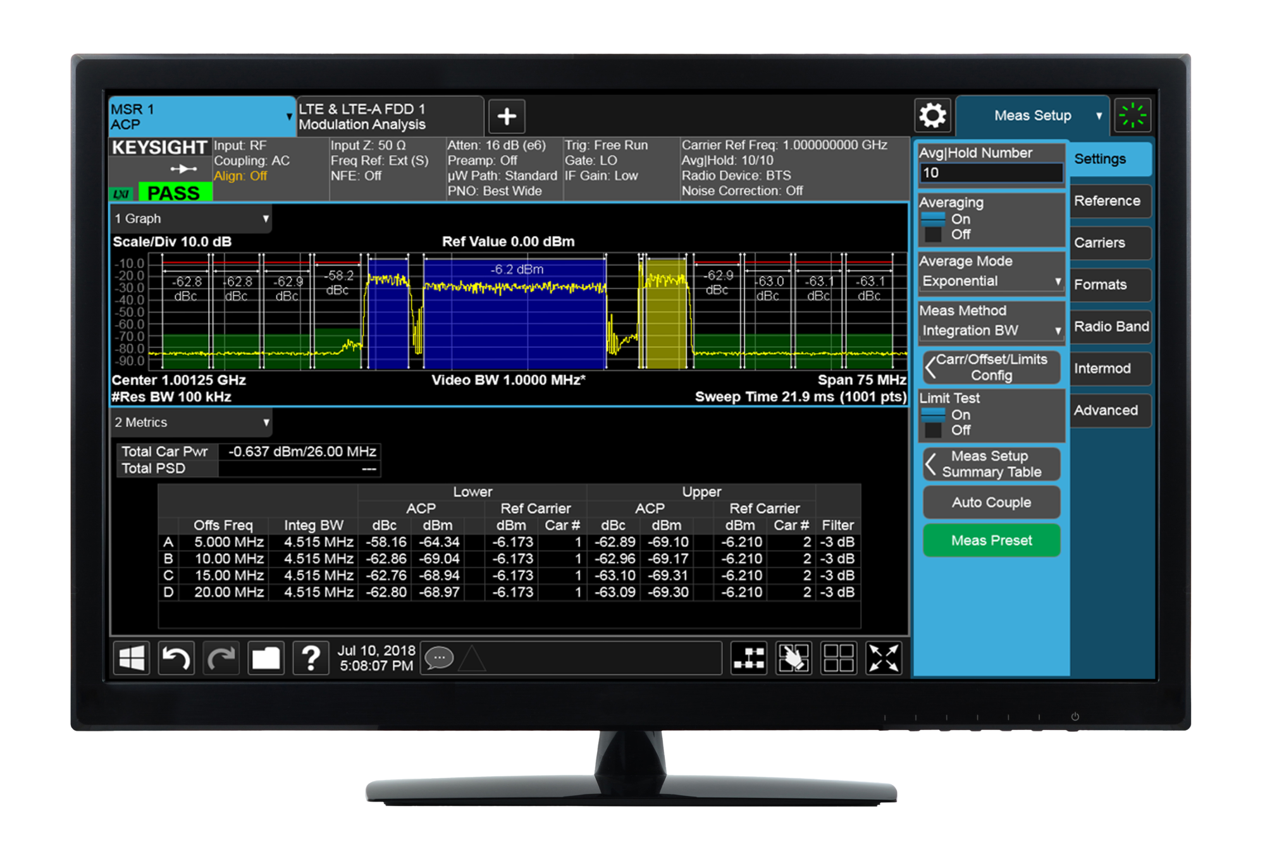Screen dimensions: 1265x861
Task: Open the multi-window grid layout icon
Action: [838, 659]
